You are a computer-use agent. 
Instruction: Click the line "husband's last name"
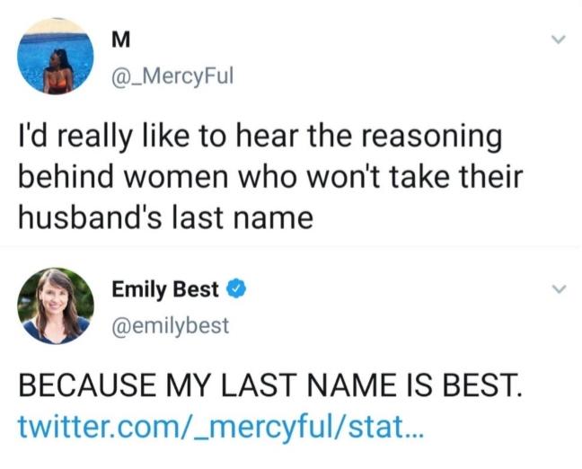(166, 217)
